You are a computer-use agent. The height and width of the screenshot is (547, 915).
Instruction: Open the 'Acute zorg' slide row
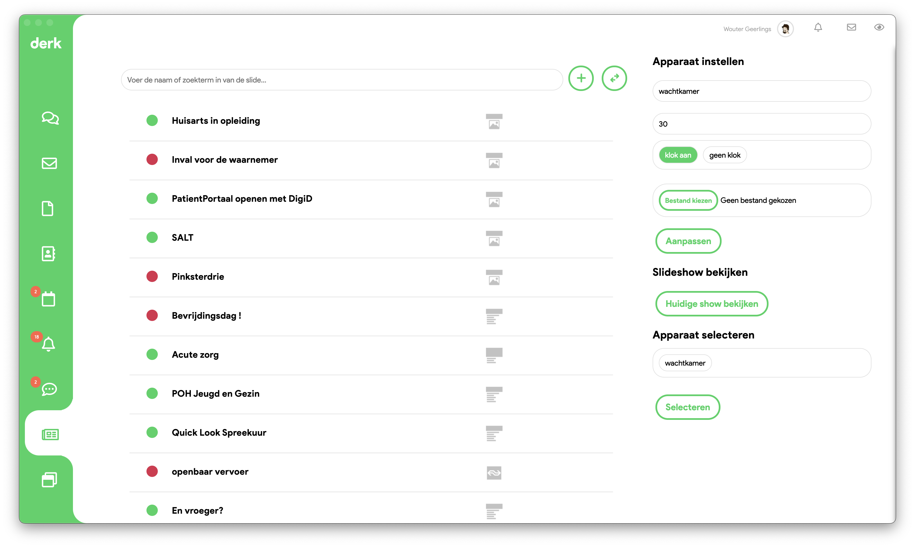pyautogui.click(x=371, y=355)
